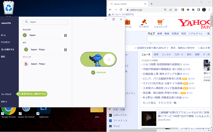Open 天気・災害 in Yahoo side menu

click(119, 109)
